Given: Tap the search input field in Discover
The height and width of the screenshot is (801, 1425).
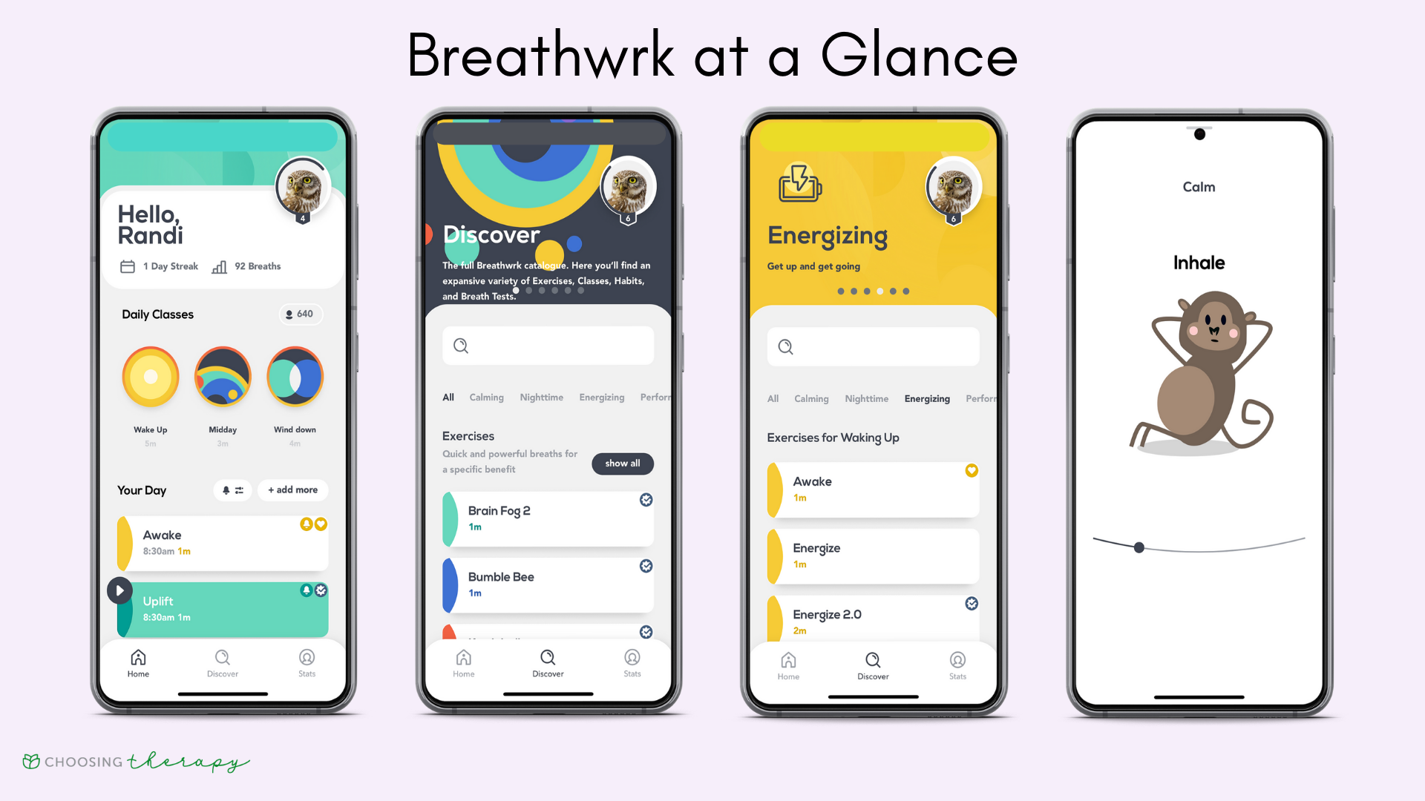Looking at the screenshot, I should (547, 345).
